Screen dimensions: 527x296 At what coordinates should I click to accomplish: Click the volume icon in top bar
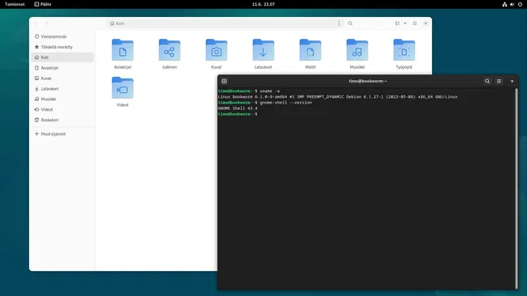click(x=512, y=4)
